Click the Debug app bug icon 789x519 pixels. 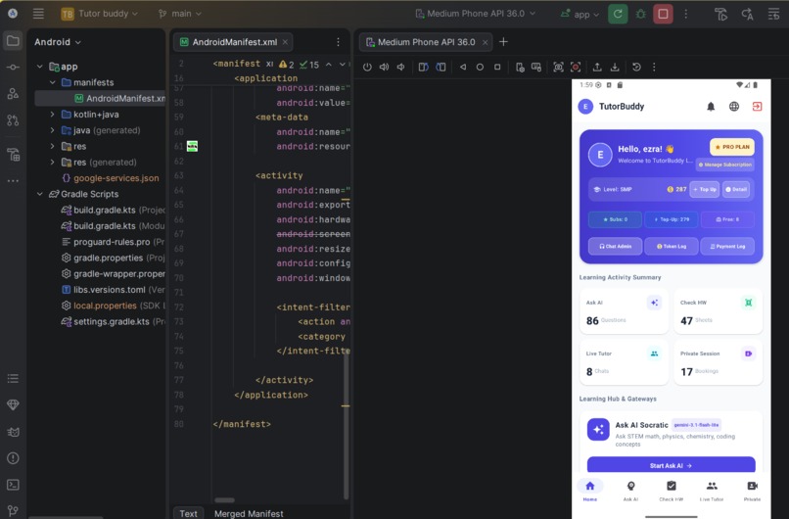(640, 14)
